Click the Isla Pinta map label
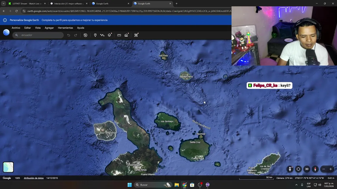The height and width of the screenshot is (189, 337). (x=163, y=56)
